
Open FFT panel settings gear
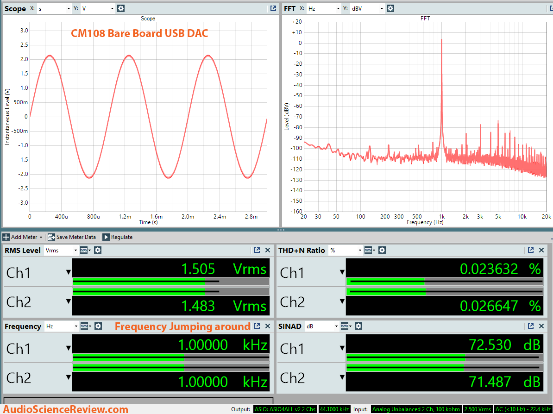point(390,8)
